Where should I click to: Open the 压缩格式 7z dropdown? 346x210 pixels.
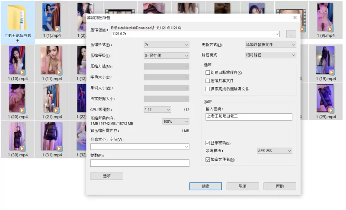point(167,45)
